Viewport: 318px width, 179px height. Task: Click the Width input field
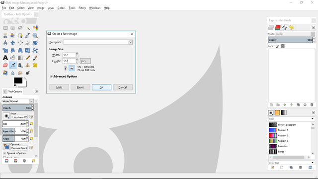(69, 55)
